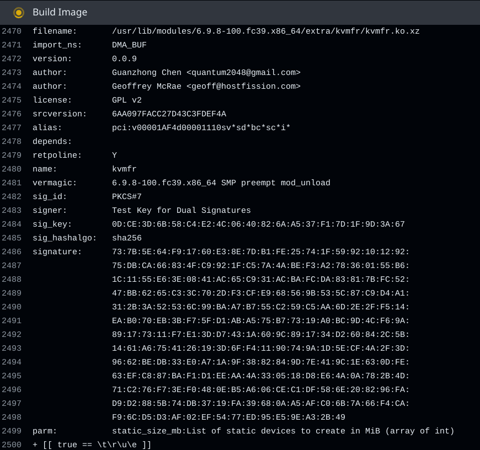Click the Build Image title label
This screenshot has width=480, height=450.
pos(60,12)
